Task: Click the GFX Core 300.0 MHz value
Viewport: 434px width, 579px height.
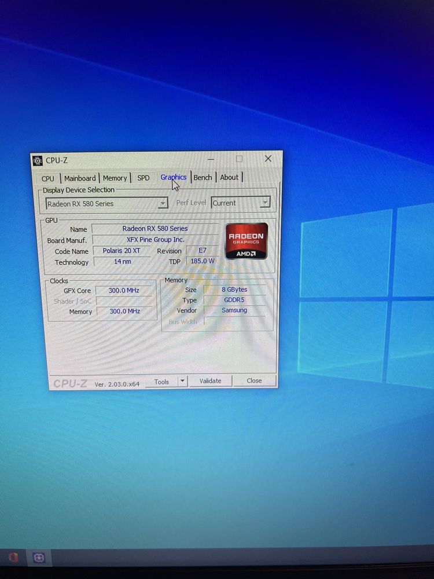Action: coord(124,290)
